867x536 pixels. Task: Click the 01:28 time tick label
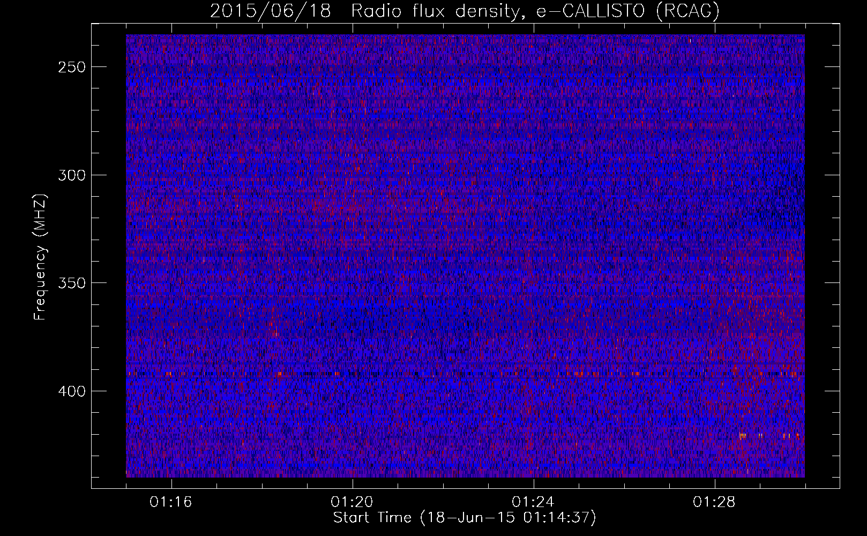[x=714, y=502]
